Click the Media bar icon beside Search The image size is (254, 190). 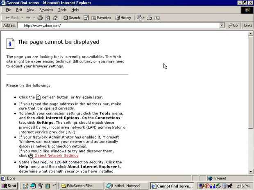tap(86, 18)
